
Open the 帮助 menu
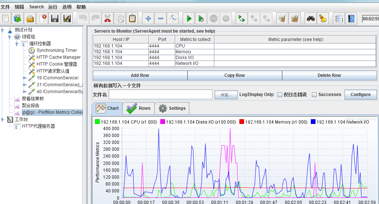click(x=81, y=7)
